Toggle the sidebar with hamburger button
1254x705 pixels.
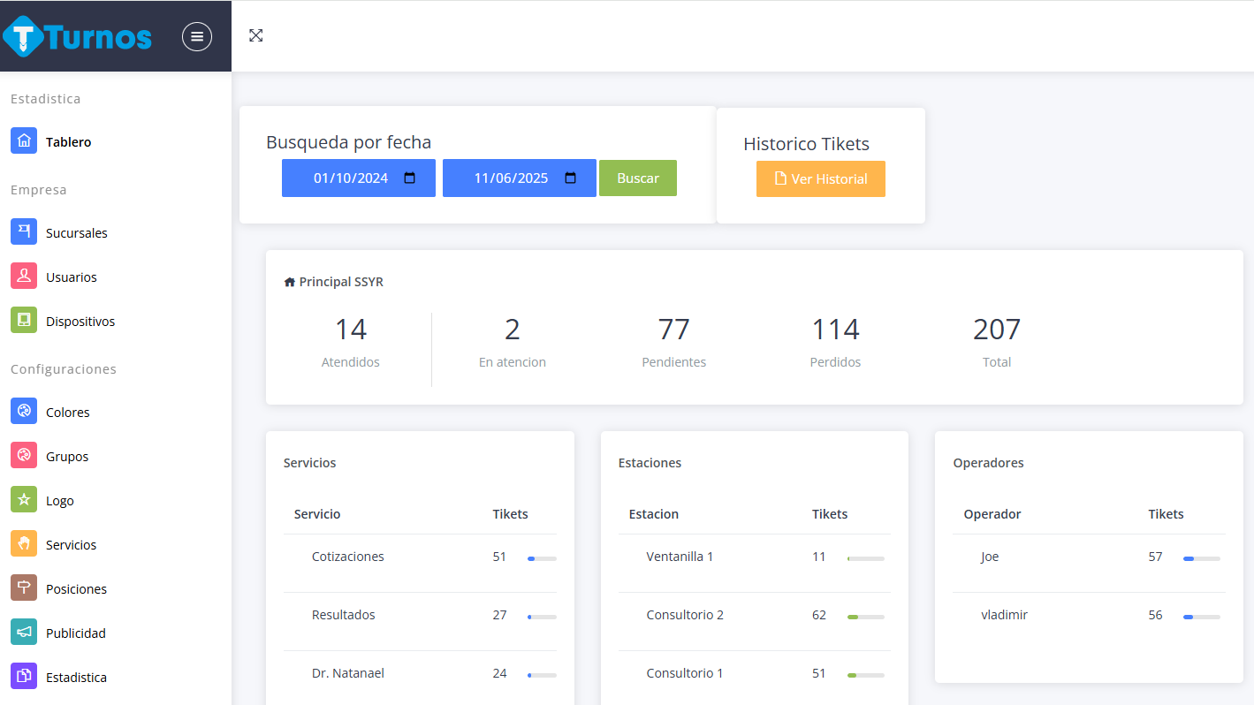tap(197, 36)
